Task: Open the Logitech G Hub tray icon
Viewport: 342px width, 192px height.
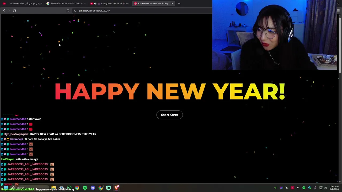Action: click(x=298, y=188)
